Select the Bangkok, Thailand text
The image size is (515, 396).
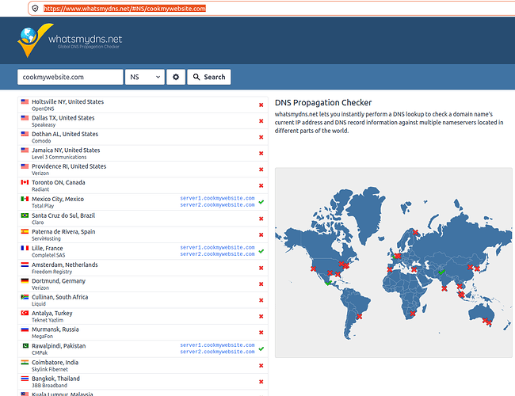coord(55,379)
